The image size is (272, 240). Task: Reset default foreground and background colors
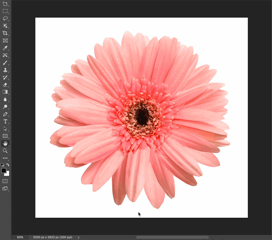[2, 165]
